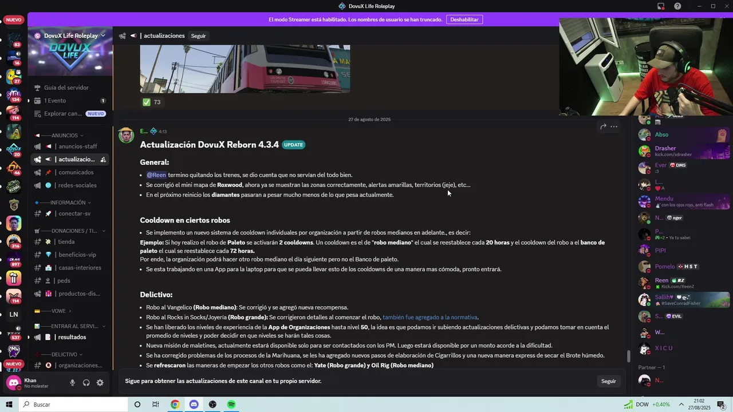
Task: Open the server icon with 897 badge
Action: click(x=14, y=260)
